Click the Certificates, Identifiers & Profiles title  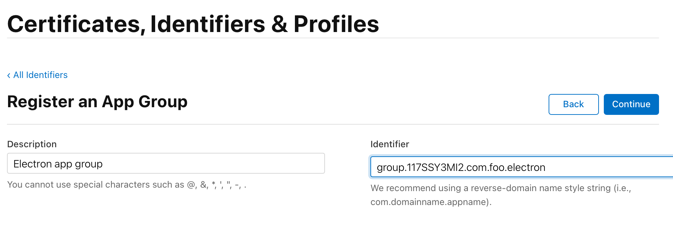coord(193,24)
